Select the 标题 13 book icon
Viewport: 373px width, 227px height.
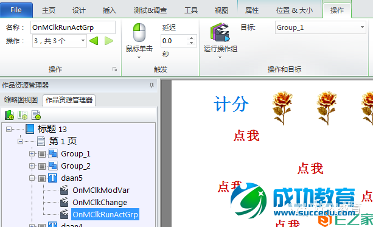(30, 129)
